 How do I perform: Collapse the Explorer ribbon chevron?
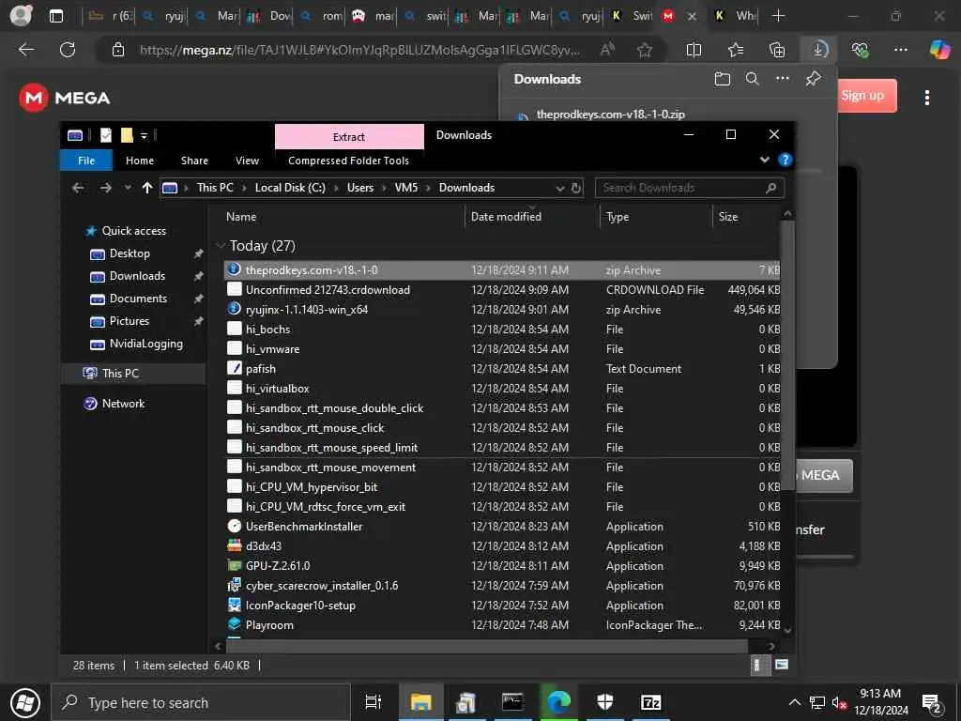(x=765, y=160)
